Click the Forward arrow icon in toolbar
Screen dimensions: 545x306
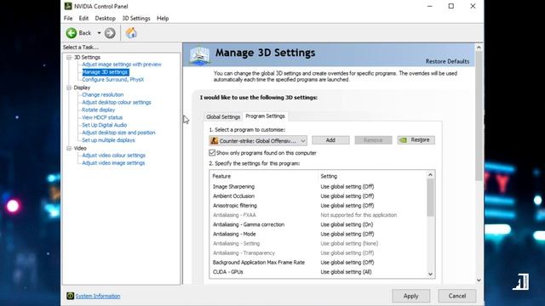click(x=110, y=33)
